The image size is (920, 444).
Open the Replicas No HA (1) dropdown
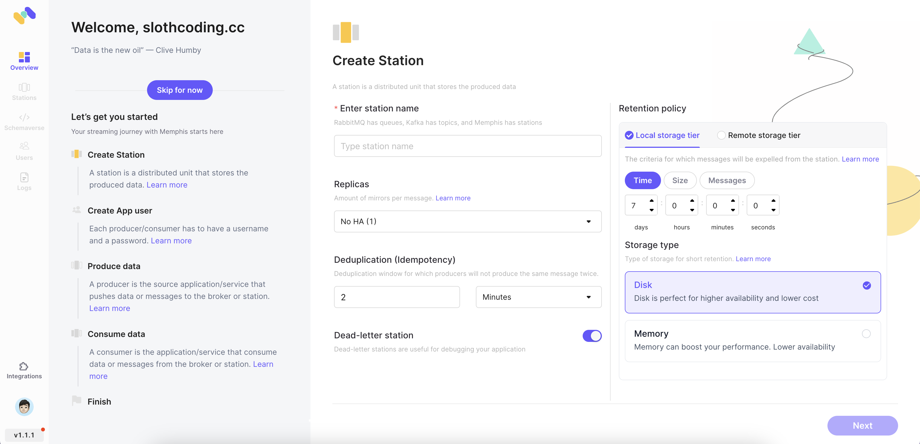click(467, 221)
